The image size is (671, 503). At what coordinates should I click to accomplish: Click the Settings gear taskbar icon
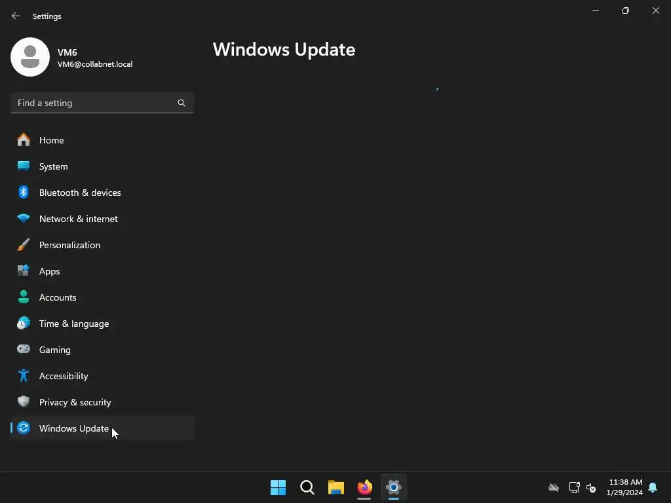point(394,487)
